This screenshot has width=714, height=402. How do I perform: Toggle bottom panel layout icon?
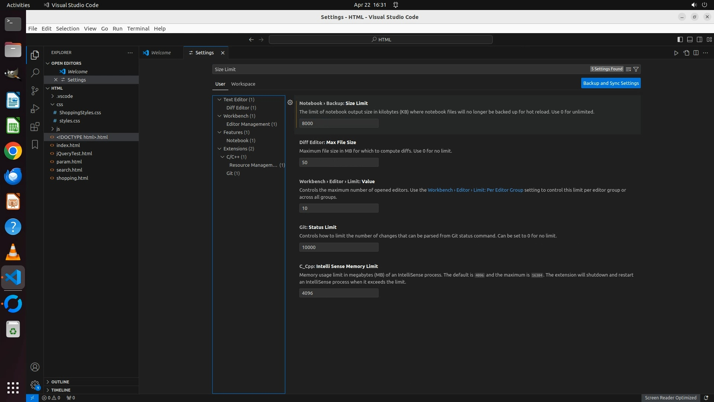coord(689,39)
